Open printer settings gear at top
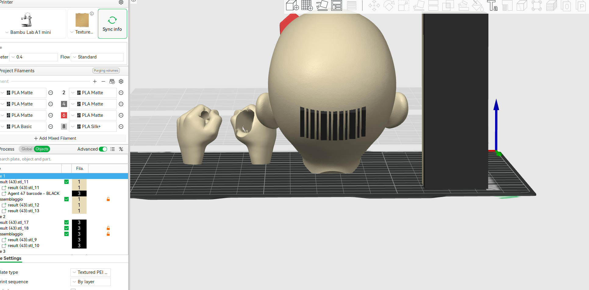Image resolution: width=589 pixels, height=290 pixels. pos(121,2)
